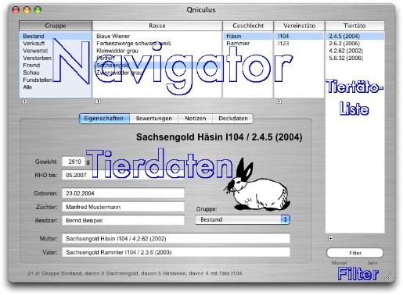Click the Züchter field with Manfred Mustermann
This screenshot has height=295, width=403.
click(x=123, y=207)
